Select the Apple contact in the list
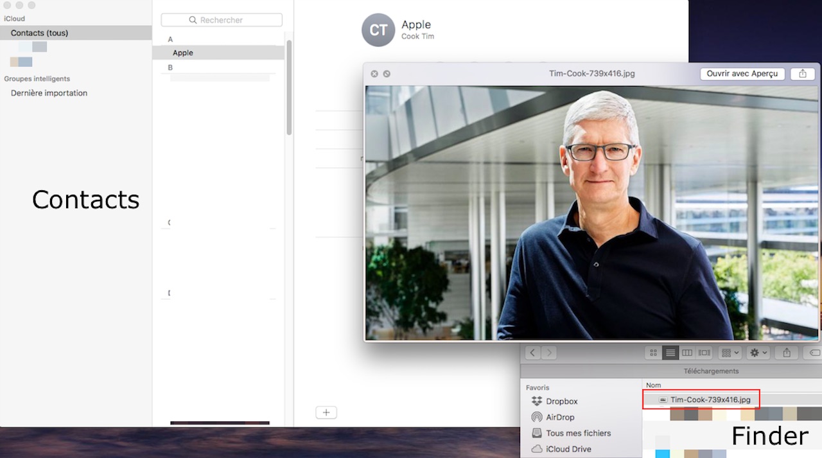The width and height of the screenshot is (822, 458). (183, 53)
